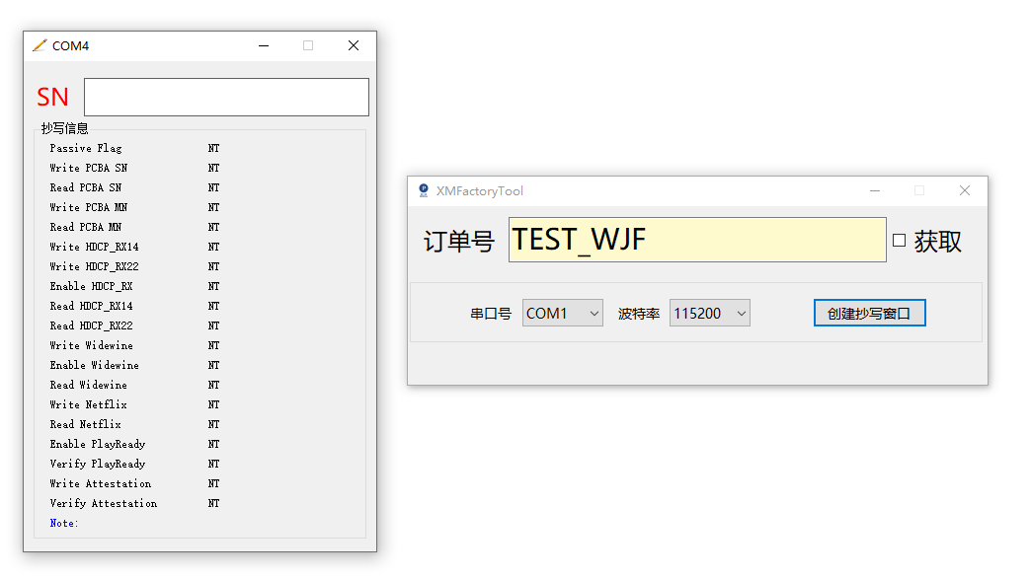Enable the 获取 checkbox
The height and width of the screenshot is (578, 1030).
point(900,241)
